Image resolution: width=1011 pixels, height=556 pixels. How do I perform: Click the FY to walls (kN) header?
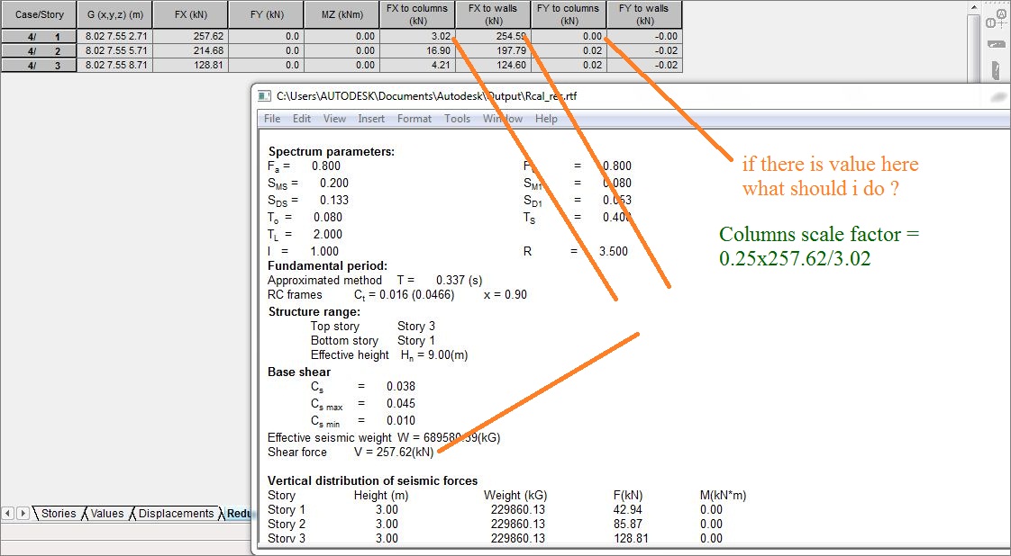(645, 14)
